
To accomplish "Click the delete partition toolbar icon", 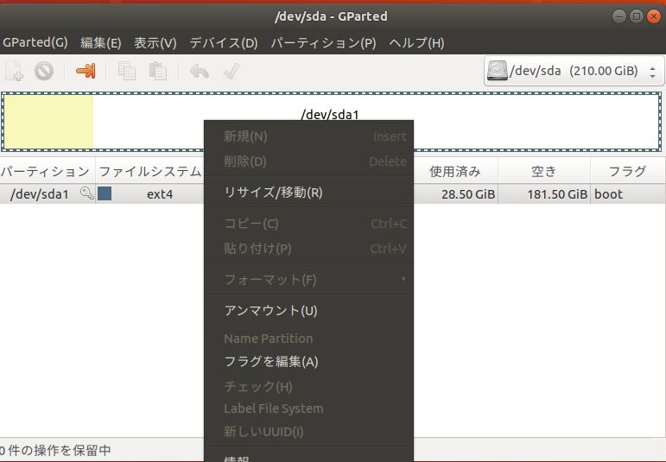I will click(44, 71).
